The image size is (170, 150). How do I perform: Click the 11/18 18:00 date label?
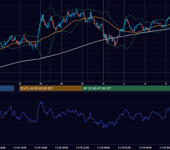coord(41,147)
